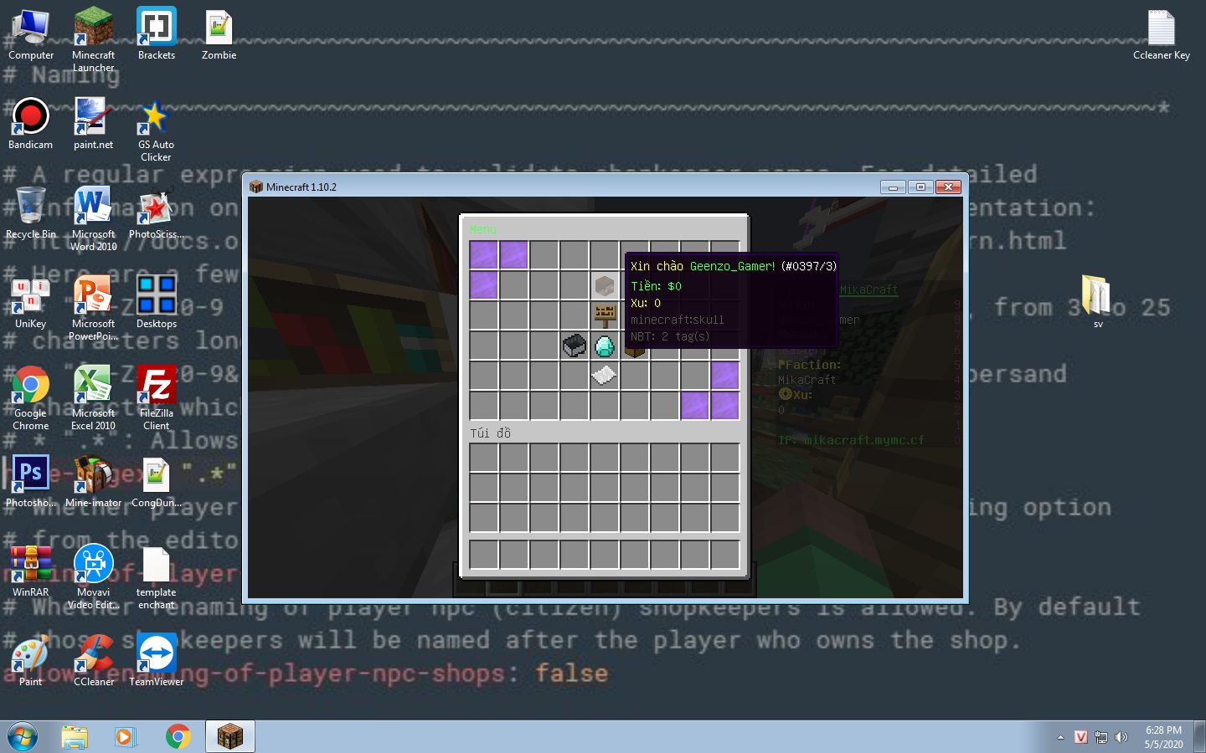Click the "minecraft:skull" tooltip text
Screen dimensions: 1206x753
pos(678,320)
